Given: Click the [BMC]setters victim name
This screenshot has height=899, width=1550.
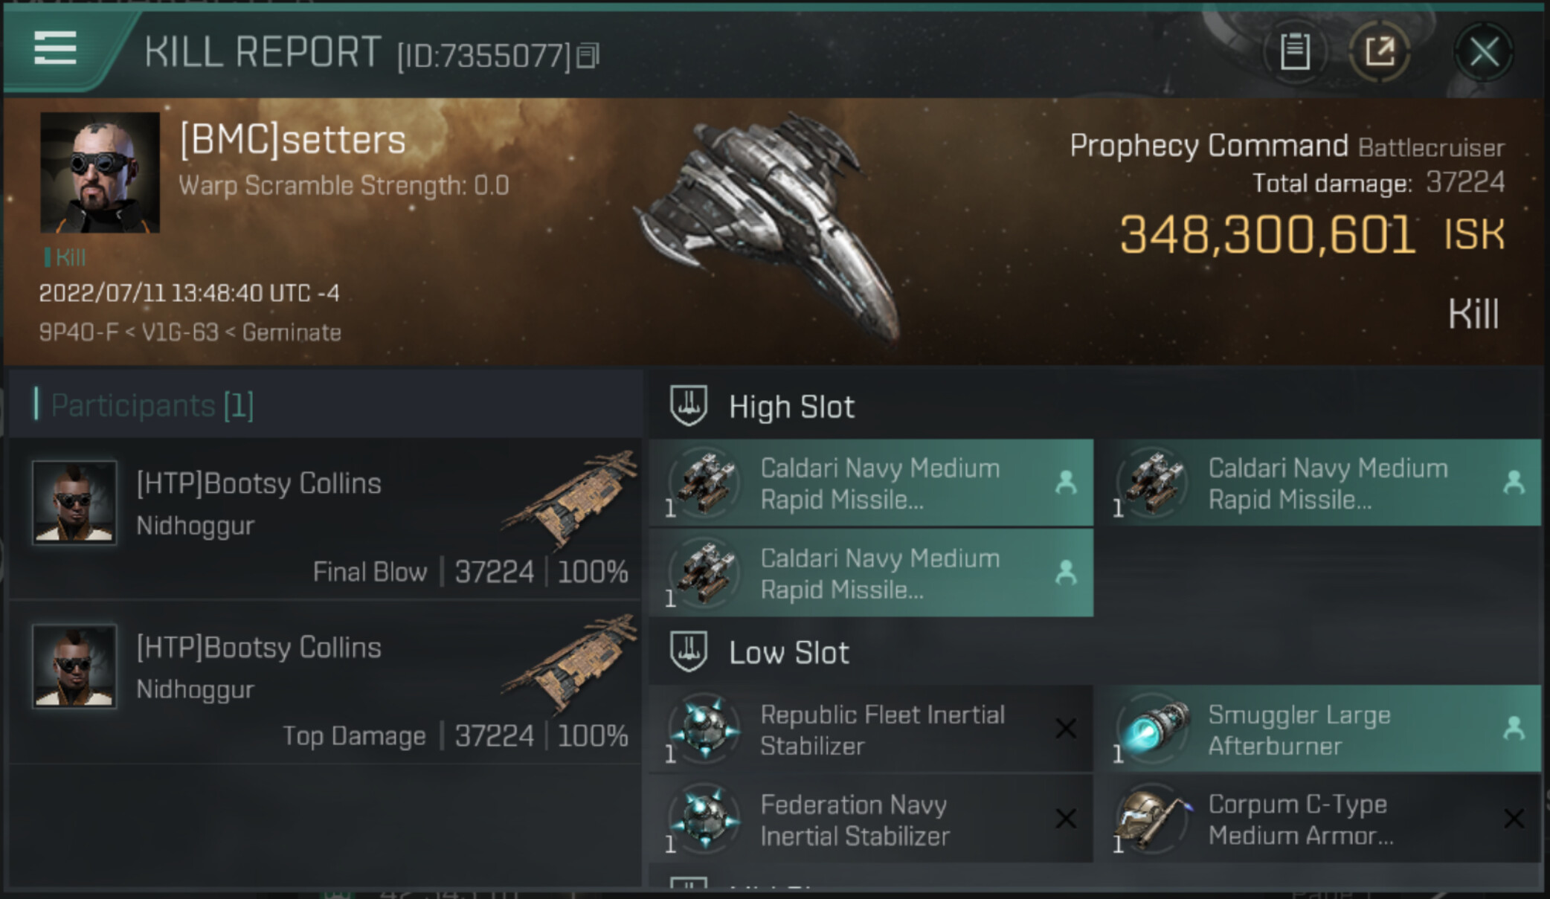Looking at the screenshot, I should click(293, 140).
